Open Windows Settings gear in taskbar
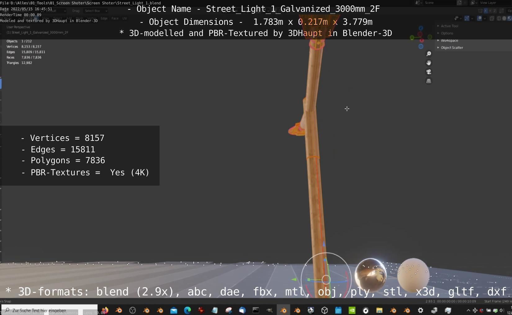The image size is (512, 315). click(420, 310)
